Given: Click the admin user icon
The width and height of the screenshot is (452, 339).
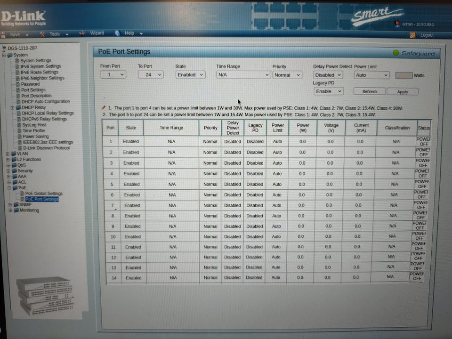Looking at the screenshot, I should 397,24.
